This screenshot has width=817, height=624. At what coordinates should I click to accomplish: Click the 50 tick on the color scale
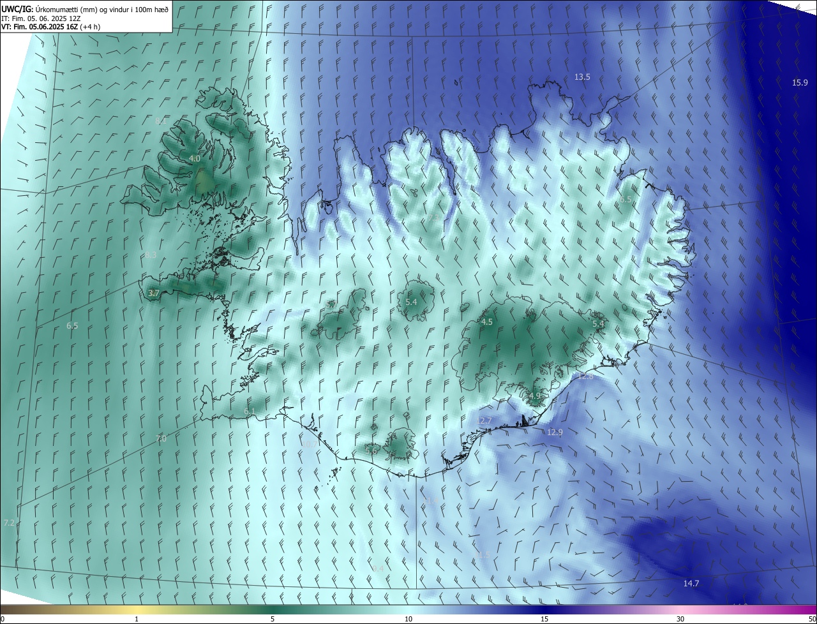812,619
